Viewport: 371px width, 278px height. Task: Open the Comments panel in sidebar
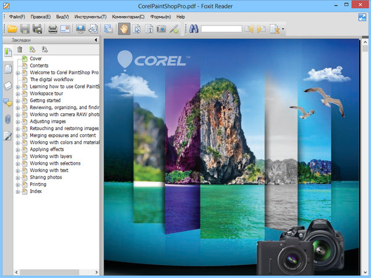pyautogui.click(x=8, y=102)
